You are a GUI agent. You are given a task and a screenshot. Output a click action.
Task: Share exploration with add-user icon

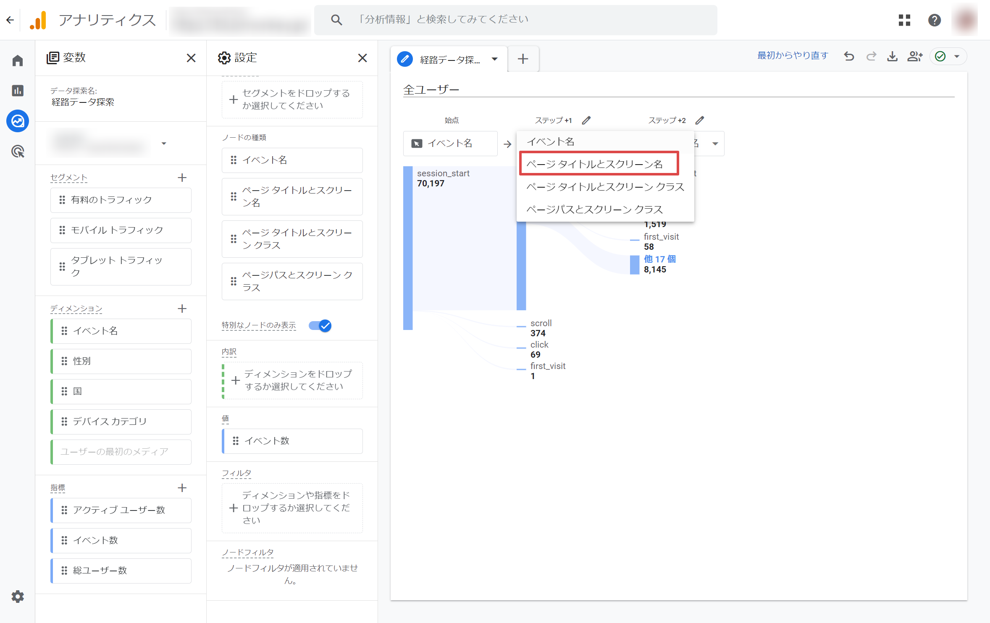(914, 56)
